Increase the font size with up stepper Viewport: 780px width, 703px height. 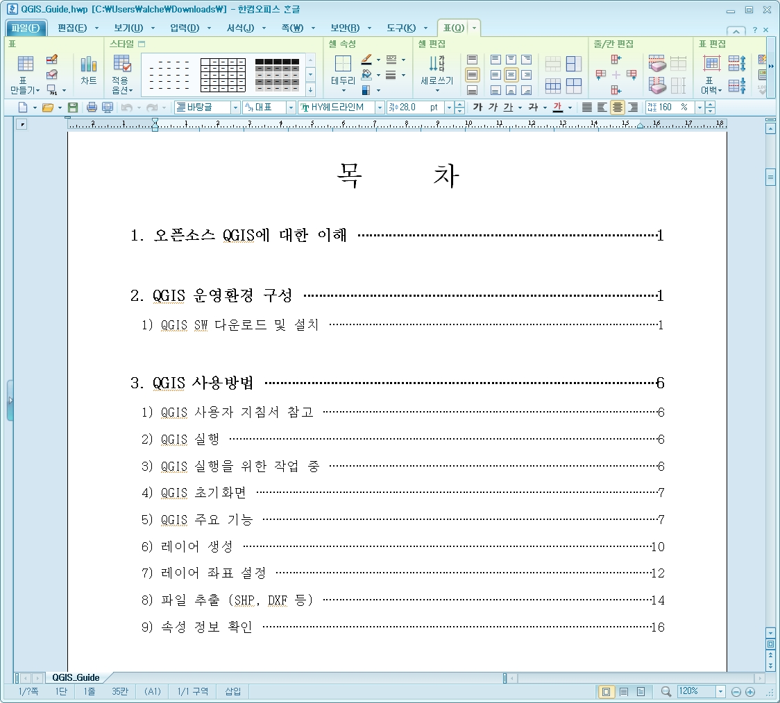pos(460,104)
